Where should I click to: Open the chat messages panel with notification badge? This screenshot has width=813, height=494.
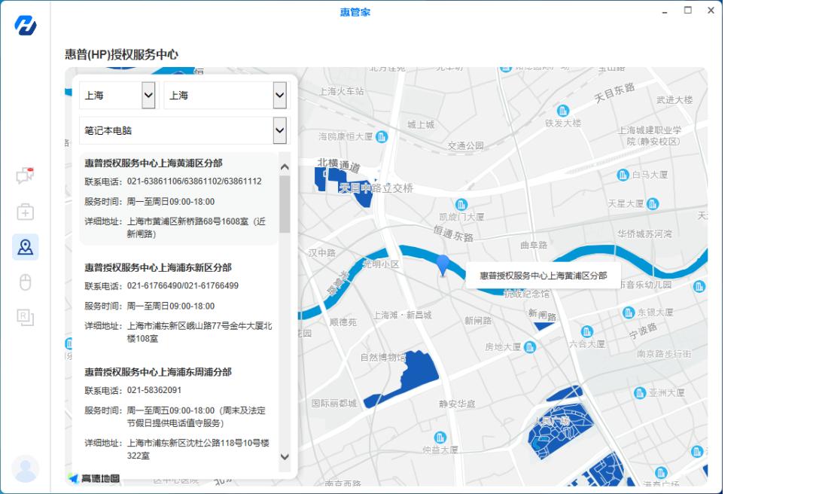(25, 175)
